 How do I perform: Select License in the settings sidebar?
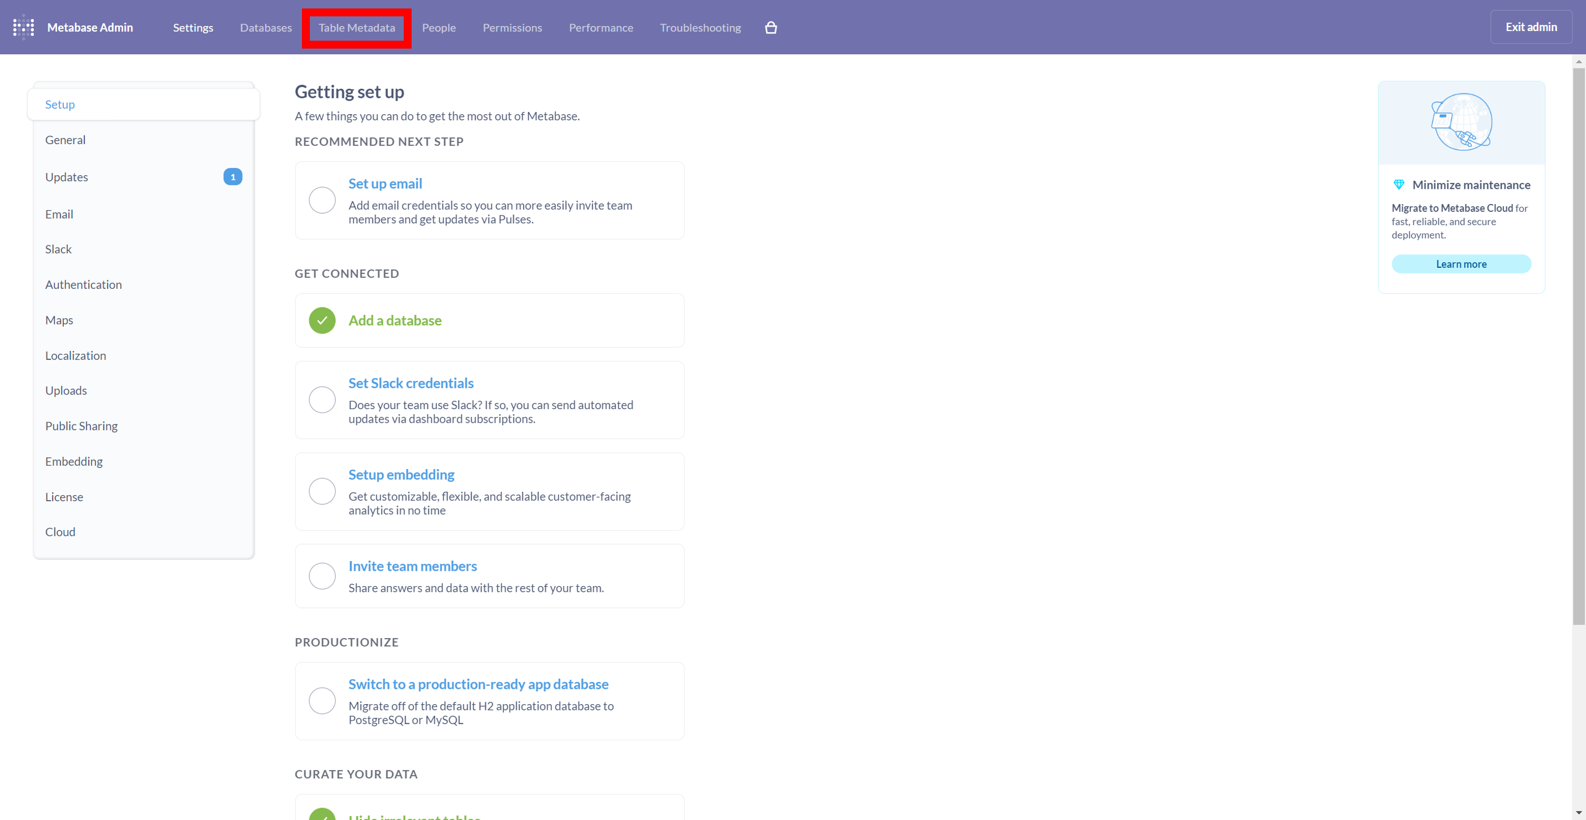pyautogui.click(x=144, y=497)
